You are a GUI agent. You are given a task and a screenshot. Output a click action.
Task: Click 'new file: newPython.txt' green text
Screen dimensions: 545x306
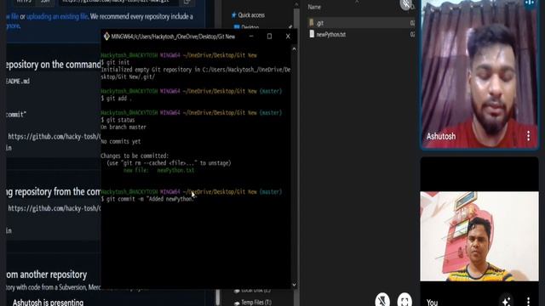[x=159, y=170]
